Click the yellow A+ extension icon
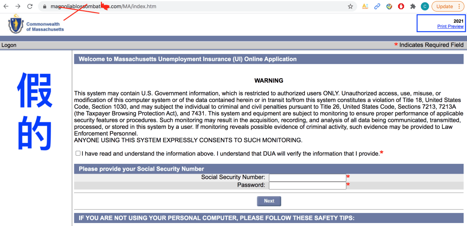This screenshot has width=467, height=226. 365,6
